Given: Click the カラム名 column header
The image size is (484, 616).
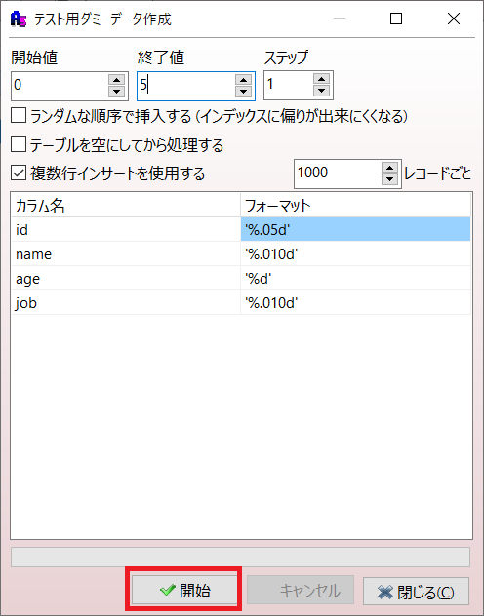Looking at the screenshot, I should point(126,206).
